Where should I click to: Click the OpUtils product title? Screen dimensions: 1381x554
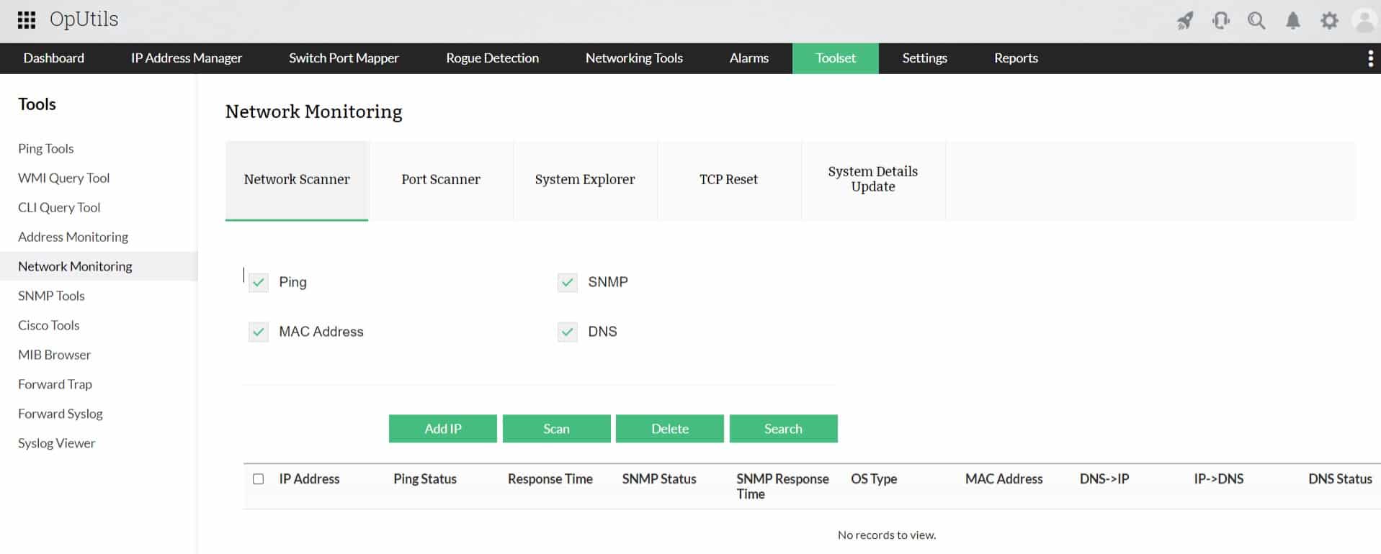(x=84, y=20)
